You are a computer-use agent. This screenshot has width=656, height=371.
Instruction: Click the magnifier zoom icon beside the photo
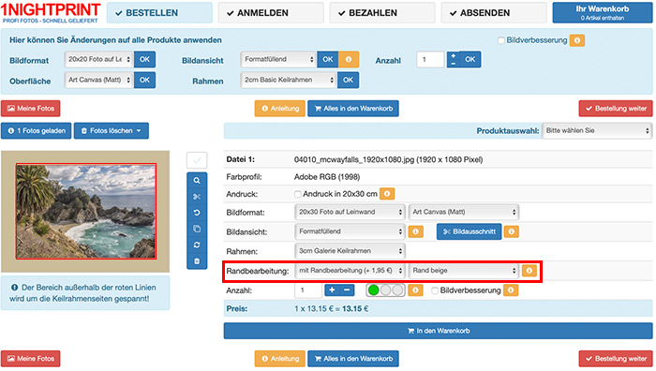click(197, 181)
